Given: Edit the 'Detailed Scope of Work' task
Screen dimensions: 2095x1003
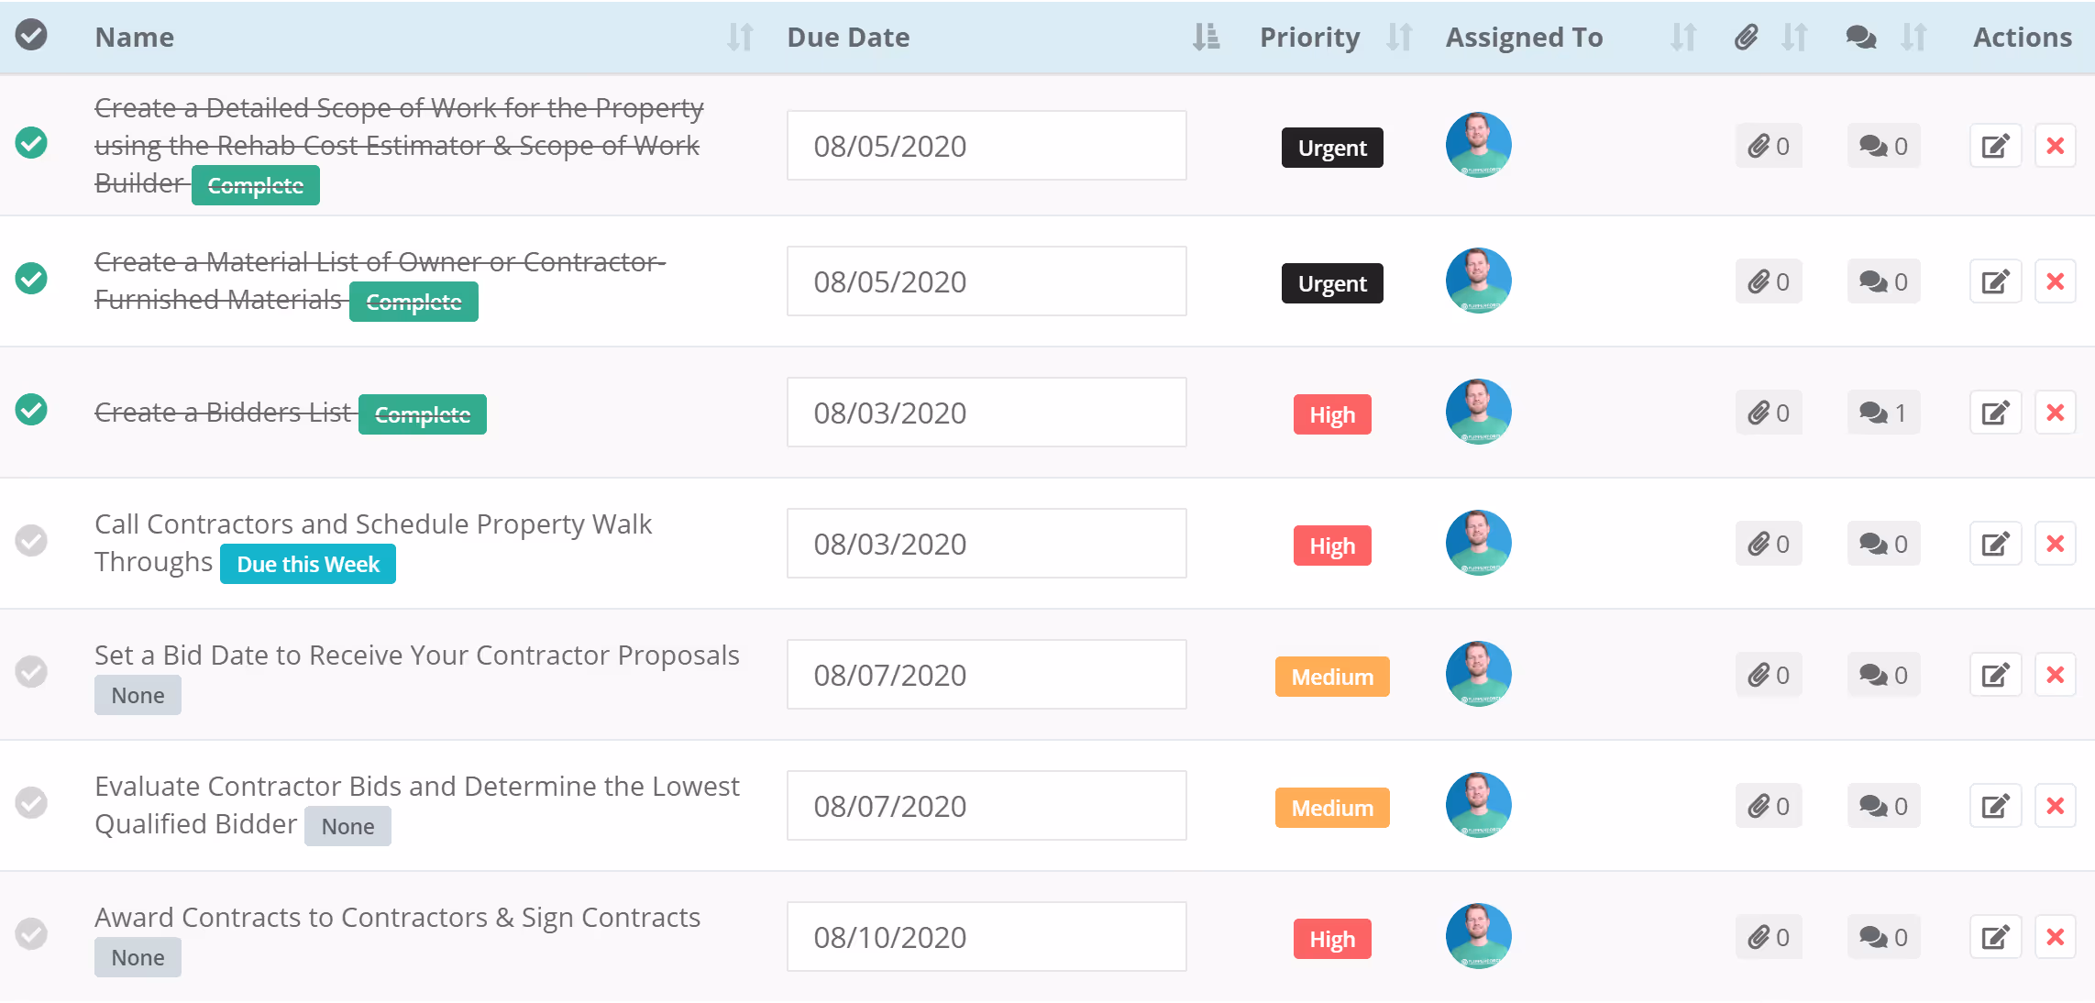Looking at the screenshot, I should tap(1995, 146).
